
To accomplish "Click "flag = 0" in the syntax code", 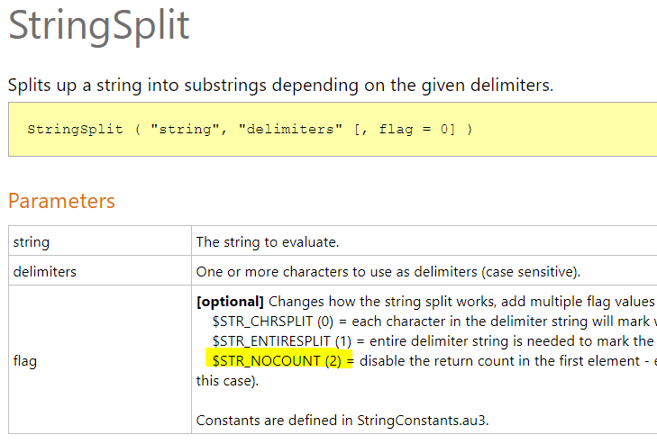I will coord(410,129).
